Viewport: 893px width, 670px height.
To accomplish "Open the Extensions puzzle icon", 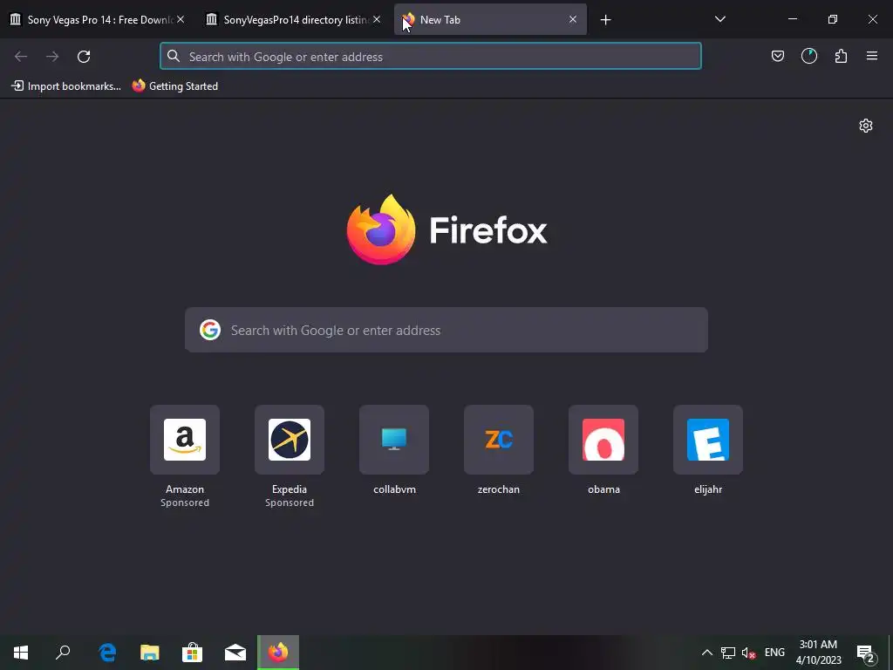I will pos(841,56).
